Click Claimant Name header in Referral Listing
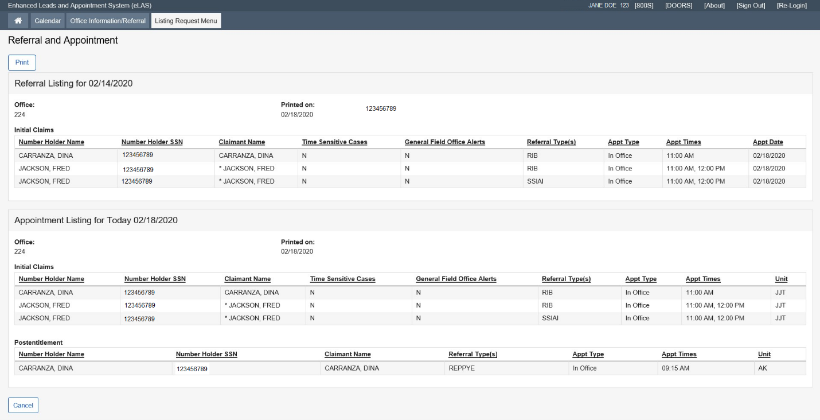Viewport: 820px width, 420px height. coord(241,142)
